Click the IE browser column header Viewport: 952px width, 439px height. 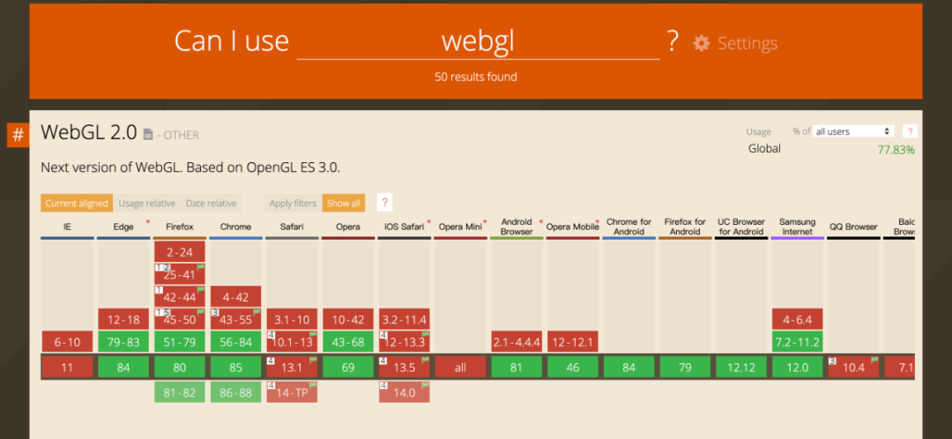(67, 227)
